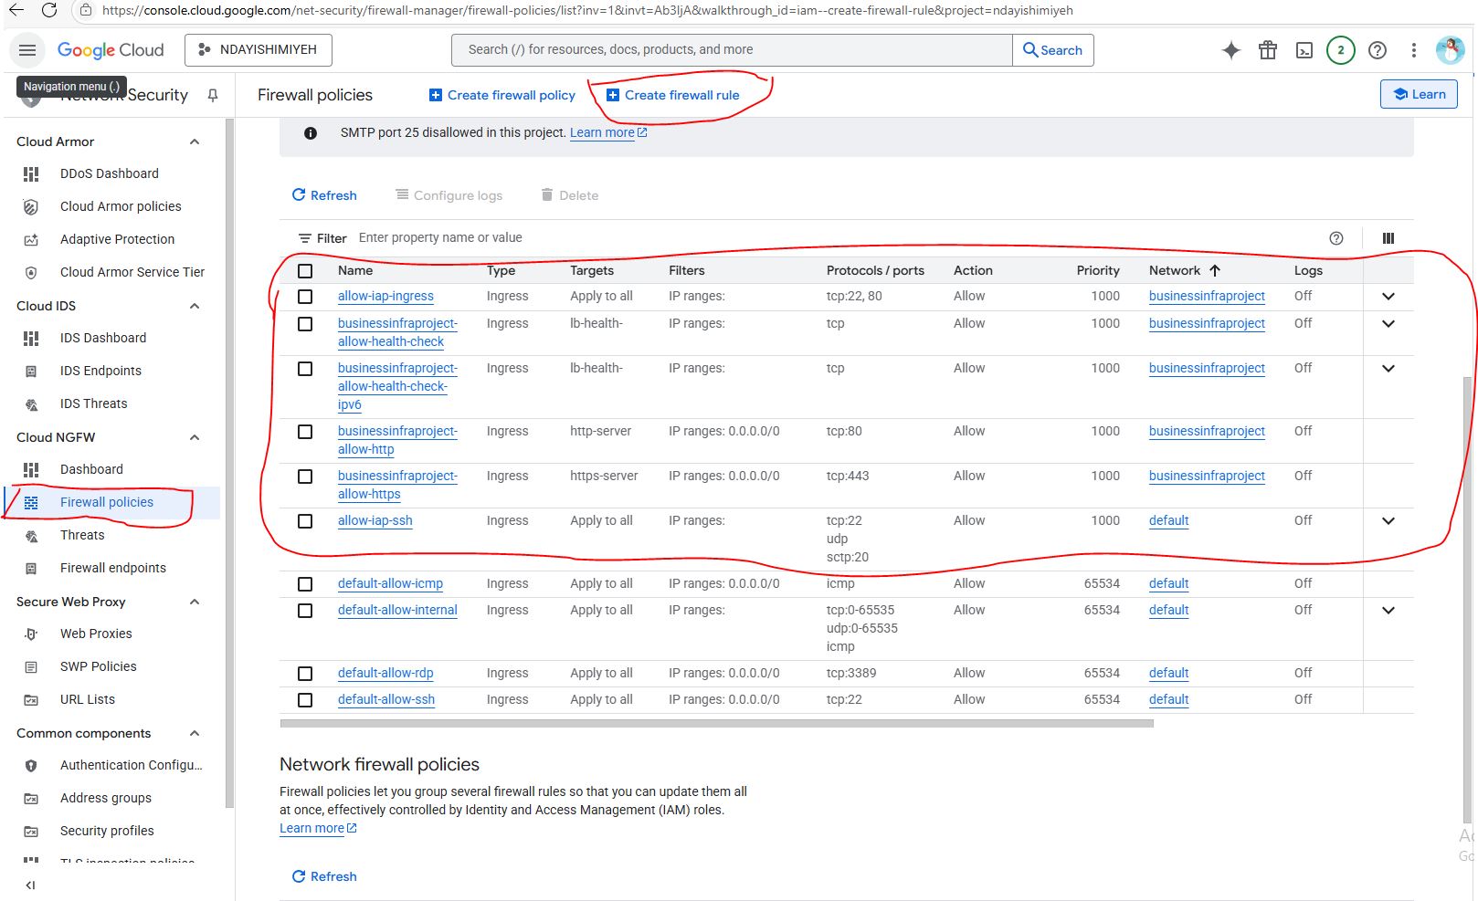The image size is (1478, 901).
Task: Click the resource search box
Action: 732,50
